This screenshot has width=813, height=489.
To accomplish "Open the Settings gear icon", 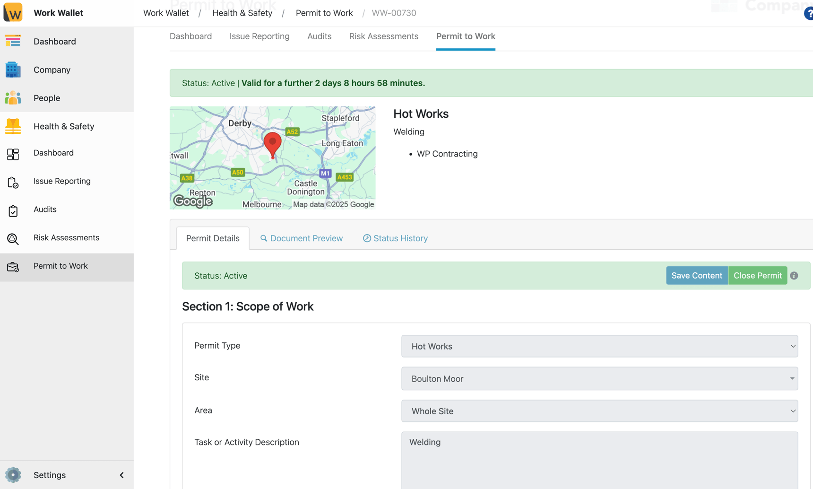I will (x=13, y=475).
